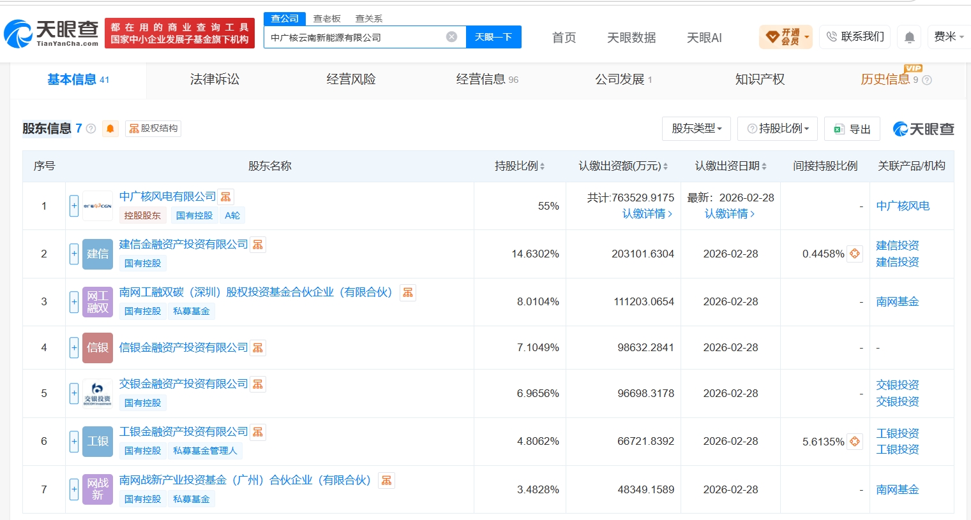Click 天眼一下 search button
The width and height of the screenshot is (971, 520).
pyautogui.click(x=493, y=37)
